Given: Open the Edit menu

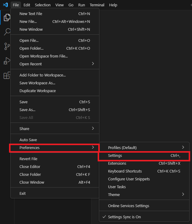Looking at the screenshot, I should [x=27, y=5].
